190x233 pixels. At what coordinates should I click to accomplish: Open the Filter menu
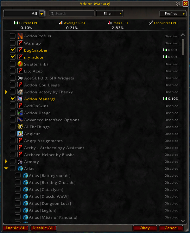pyautogui.click(x=110, y=14)
